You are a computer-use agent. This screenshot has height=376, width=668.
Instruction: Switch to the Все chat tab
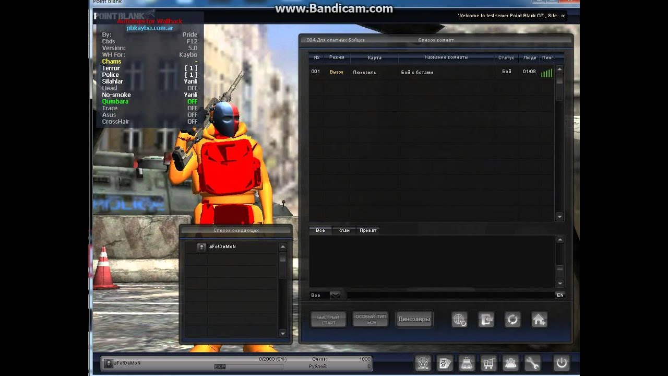point(320,230)
